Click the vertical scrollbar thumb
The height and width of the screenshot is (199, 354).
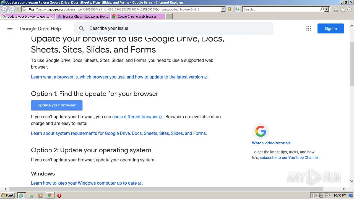tap(352, 64)
